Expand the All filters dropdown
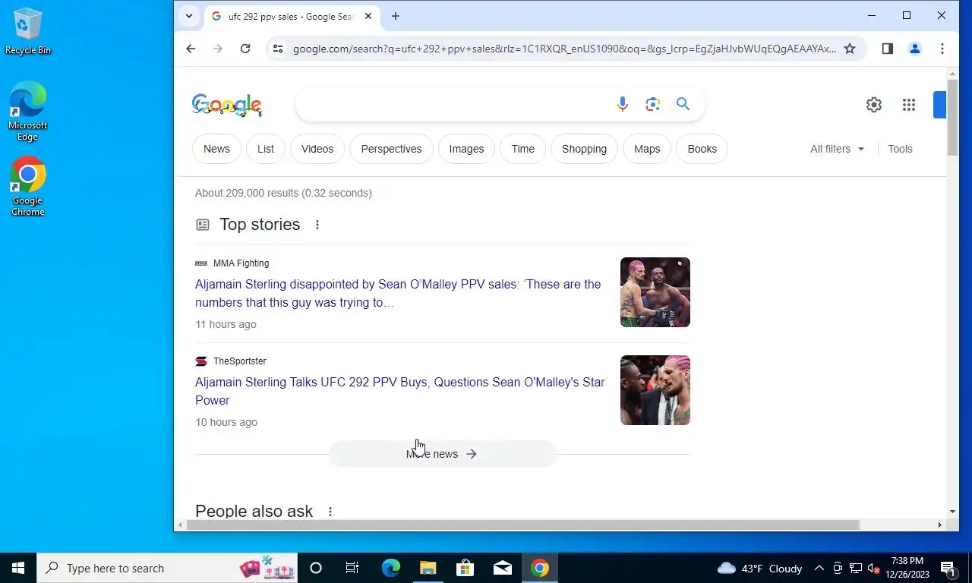 [x=837, y=149]
